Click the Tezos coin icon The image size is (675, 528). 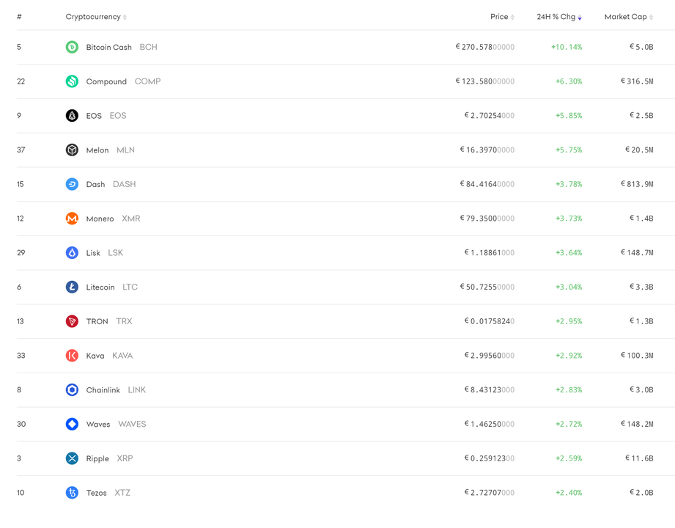coord(72,493)
